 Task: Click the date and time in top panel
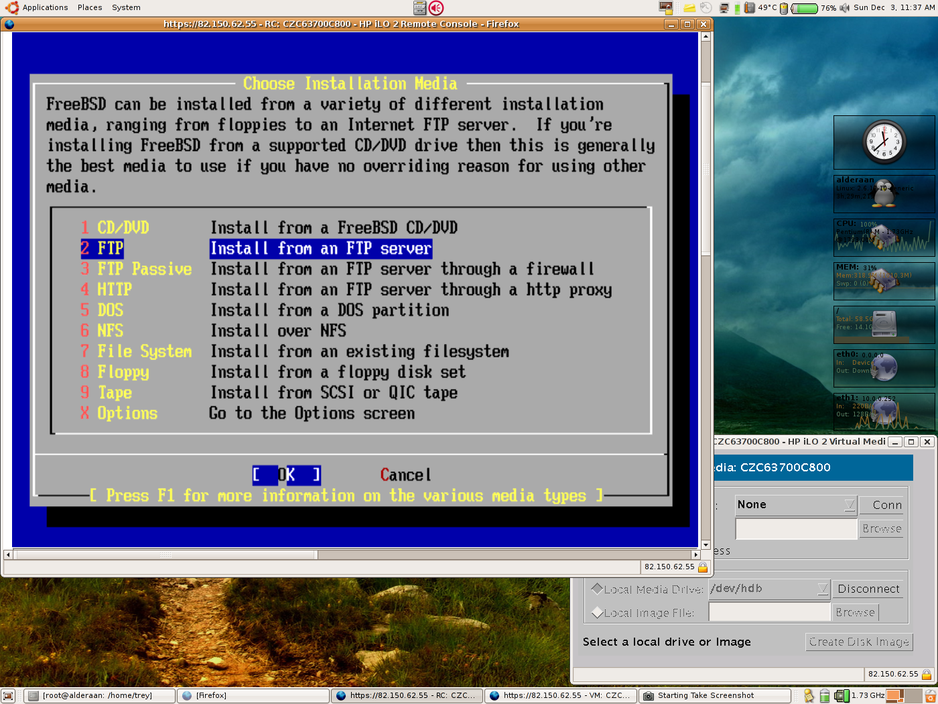click(893, 7)
